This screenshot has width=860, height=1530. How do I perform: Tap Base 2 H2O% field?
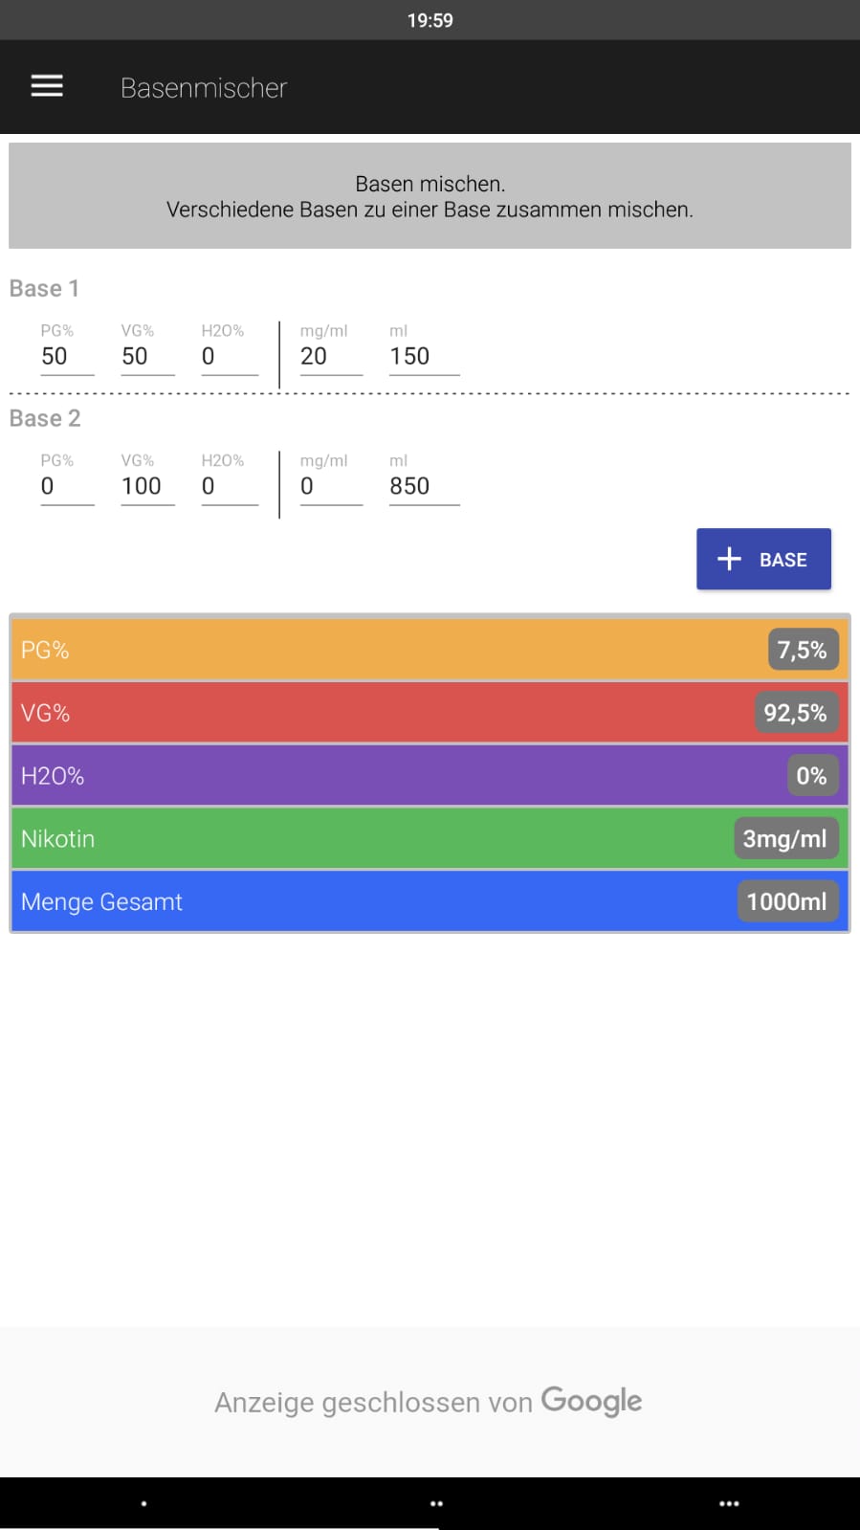pos(229,487)
